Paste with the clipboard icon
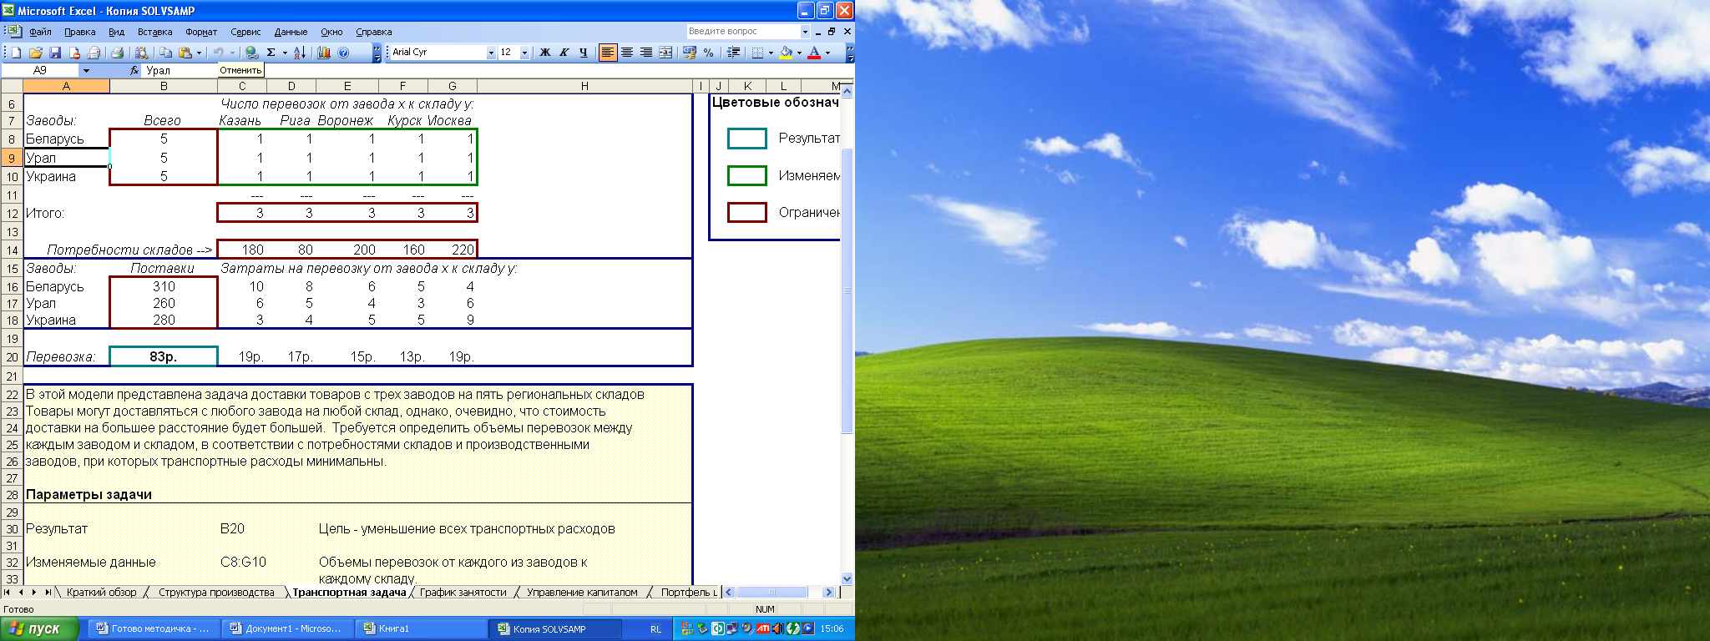 (185, 53)
